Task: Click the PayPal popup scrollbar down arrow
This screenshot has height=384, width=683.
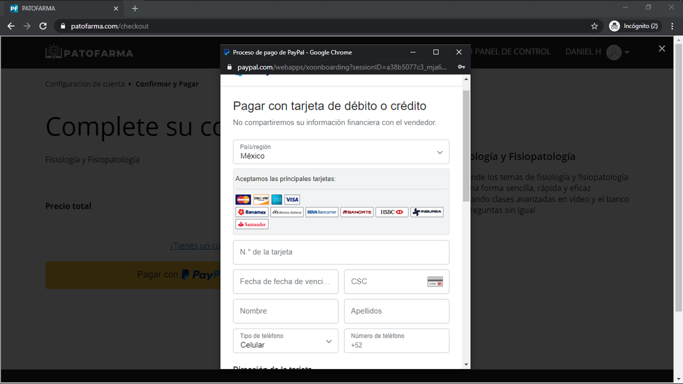Action: pos(466,364)
